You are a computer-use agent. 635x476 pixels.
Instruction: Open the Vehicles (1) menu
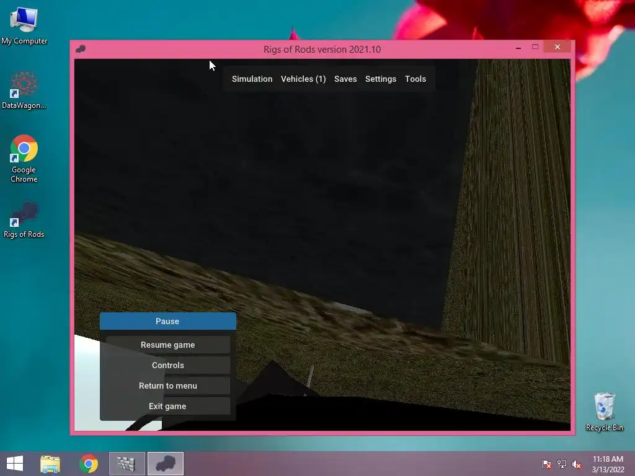(x=303, y=79)
